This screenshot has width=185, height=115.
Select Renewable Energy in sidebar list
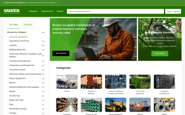(18, 109)
